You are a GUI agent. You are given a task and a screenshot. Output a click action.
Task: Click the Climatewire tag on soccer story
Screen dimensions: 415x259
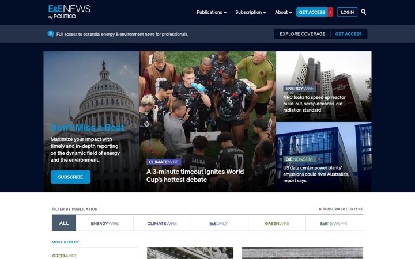pos(164,162)
